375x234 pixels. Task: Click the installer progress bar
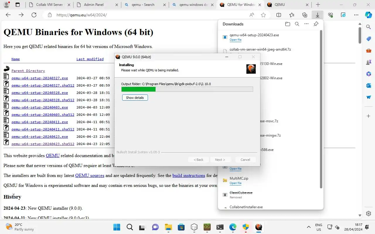point(187,89)
